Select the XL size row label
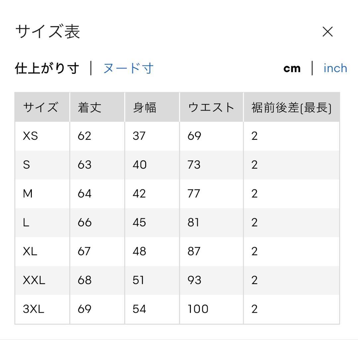358x340 pixels. coord(30,251)
